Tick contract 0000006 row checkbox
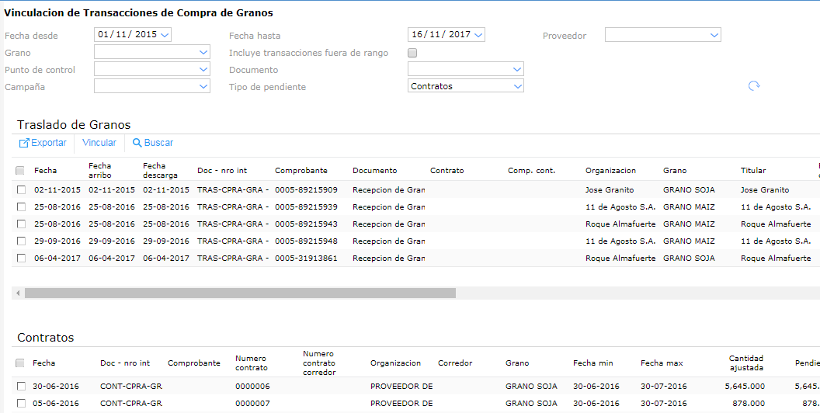This screenshot has height=413, width=820. [20, 386]
